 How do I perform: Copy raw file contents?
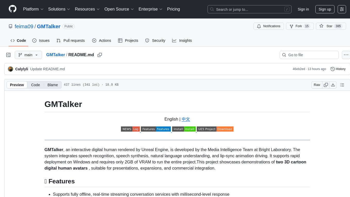click(326, 85)
